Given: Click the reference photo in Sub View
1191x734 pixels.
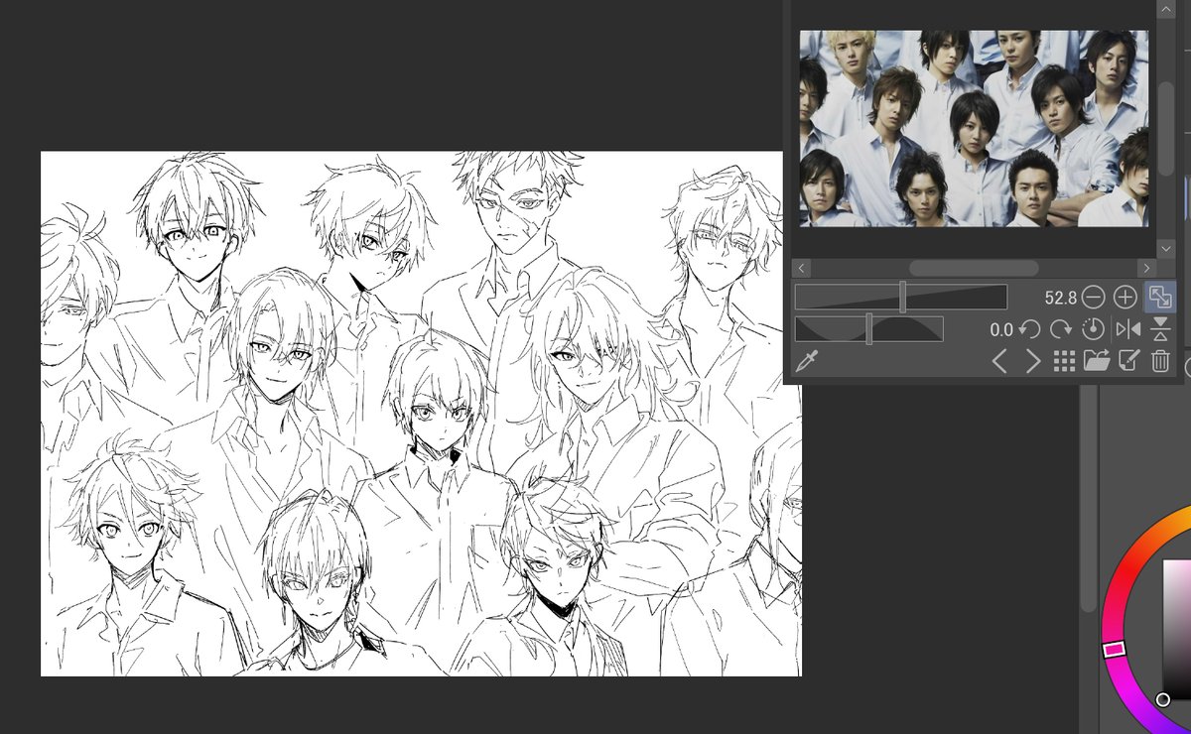Looking at the screenshot, I should 974,128.
